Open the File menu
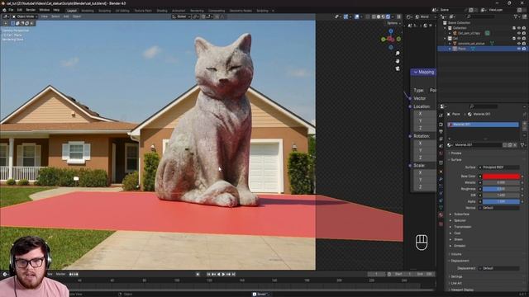 (x=11, y=10)
